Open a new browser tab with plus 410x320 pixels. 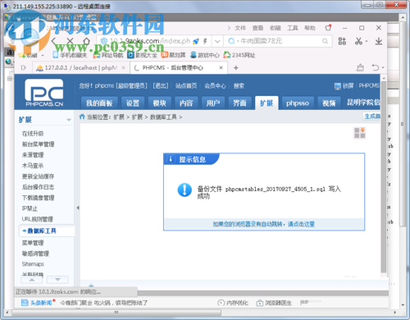tap(236, 67)
